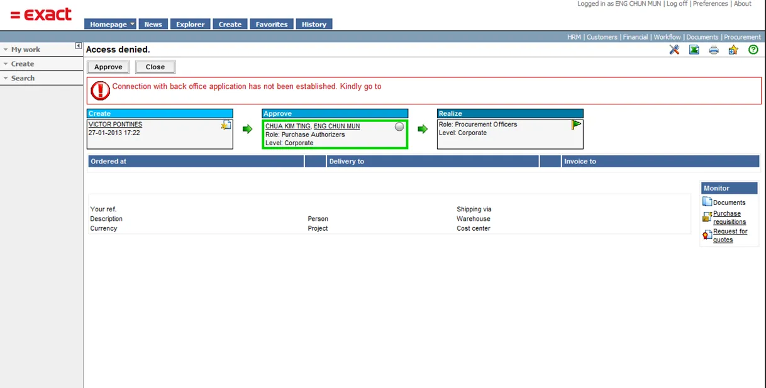Open the customize tools wrench icon
This screenshot has height=388, width=766.
(x=674, y=50)
